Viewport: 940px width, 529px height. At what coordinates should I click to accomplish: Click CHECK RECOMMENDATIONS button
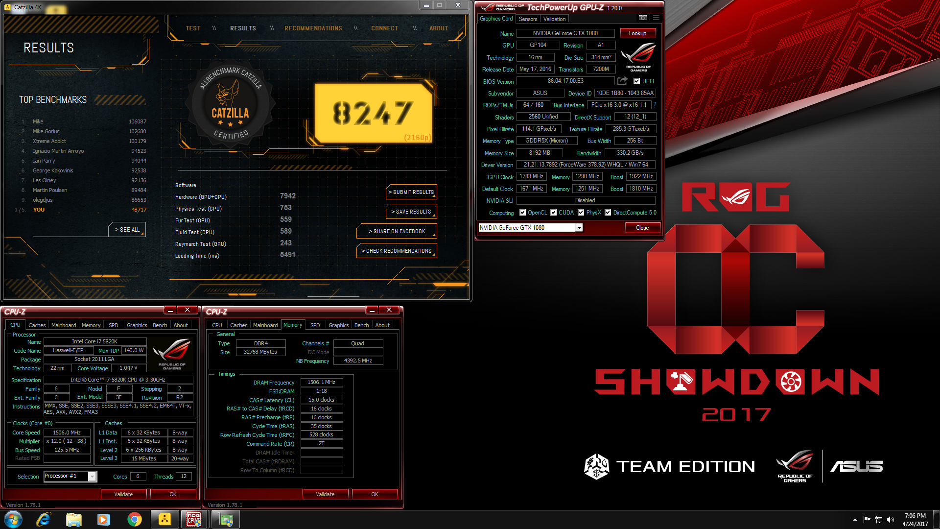[x=397, y=251]
